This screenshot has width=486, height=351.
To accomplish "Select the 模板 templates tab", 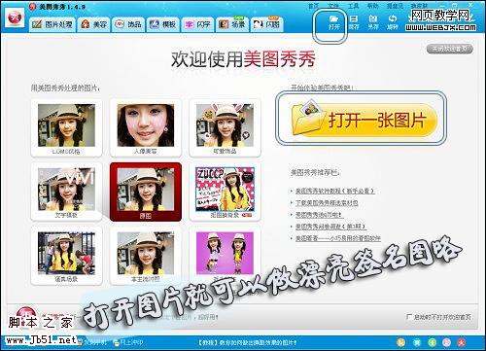I will point(162,24).
